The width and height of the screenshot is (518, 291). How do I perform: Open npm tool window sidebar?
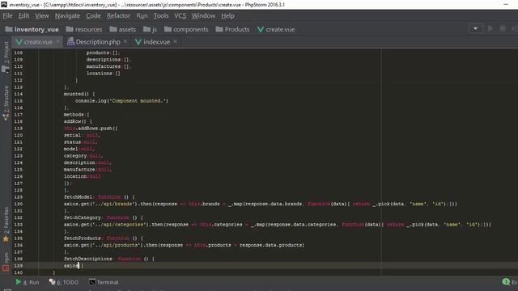click(x=6, y=262)
